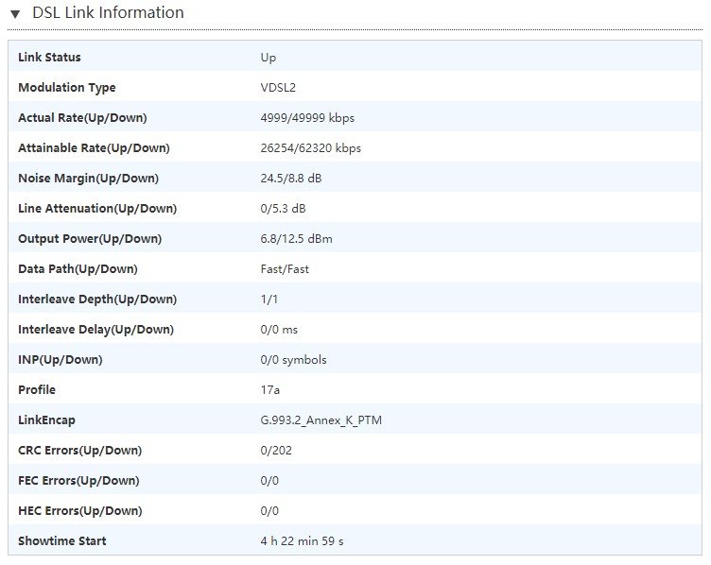Screen dimensions: 711x565
Task: Select the 4999/49999 kbps value
Action: coord(307,118)
